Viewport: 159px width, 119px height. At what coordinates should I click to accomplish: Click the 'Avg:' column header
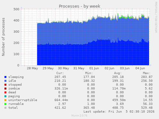click(118, 73)
